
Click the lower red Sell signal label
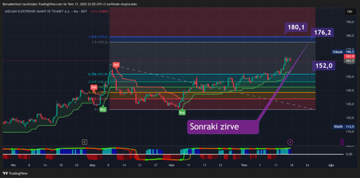click(94, 87)
